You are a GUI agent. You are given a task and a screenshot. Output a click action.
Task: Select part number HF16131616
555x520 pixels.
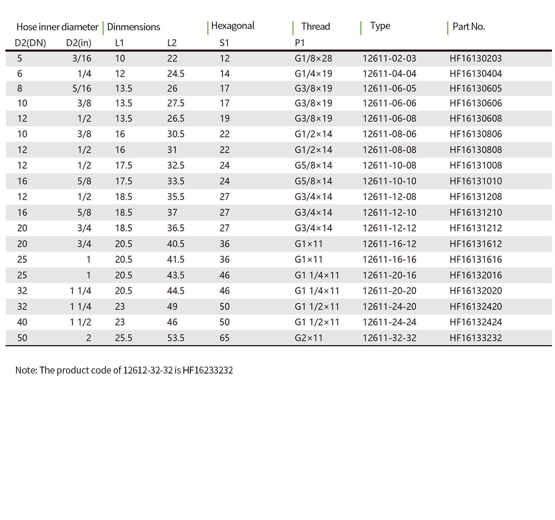click(x=476, y=260)
